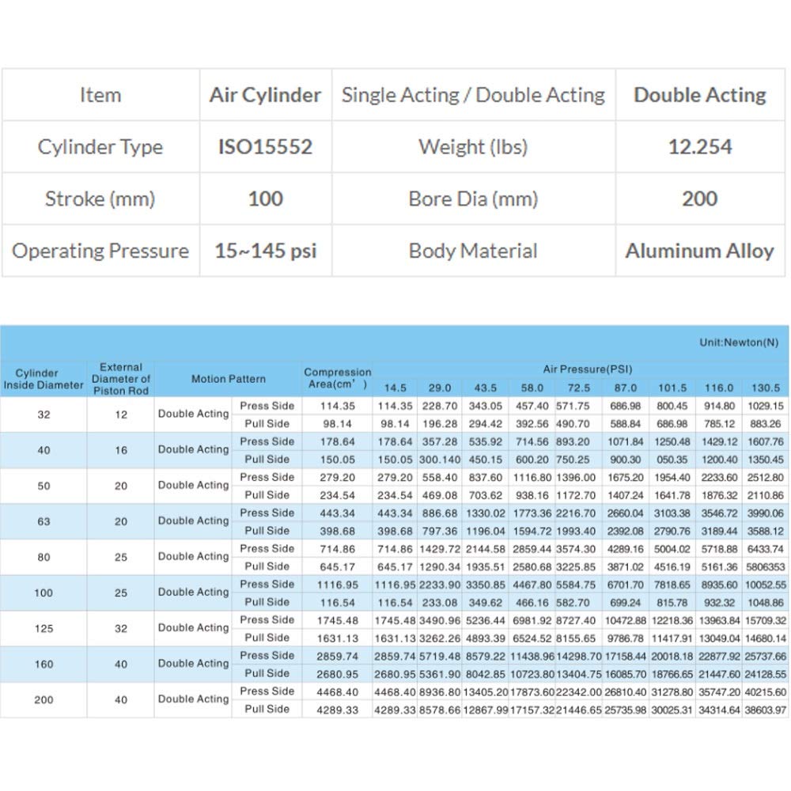
Task: Click the '87.0' pressure column header
Action: (x=626, y=388)
